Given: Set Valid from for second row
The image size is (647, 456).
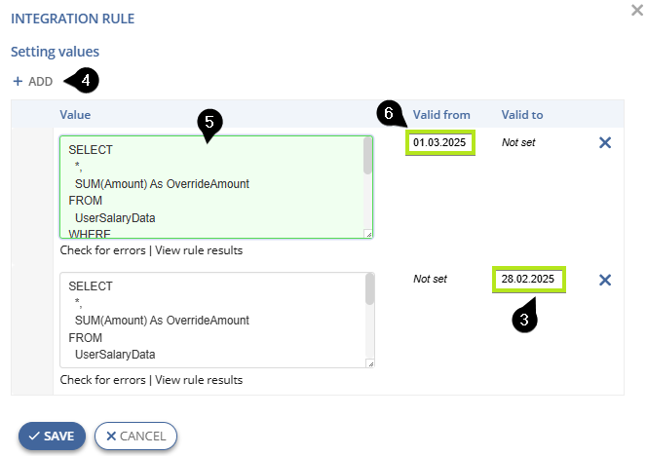Looking at the screenshot, I should pyautogui.click(x=430, y=280).
